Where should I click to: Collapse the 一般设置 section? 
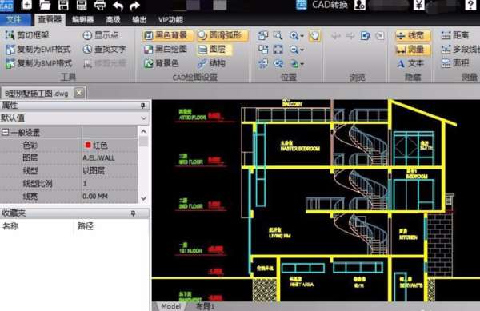5,133
